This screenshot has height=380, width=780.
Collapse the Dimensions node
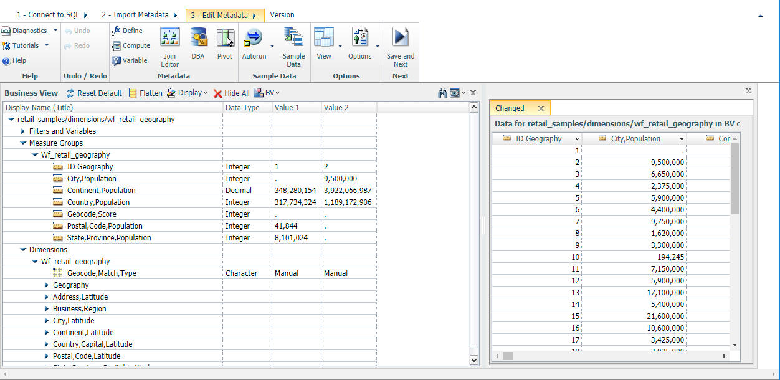point(23,250)
